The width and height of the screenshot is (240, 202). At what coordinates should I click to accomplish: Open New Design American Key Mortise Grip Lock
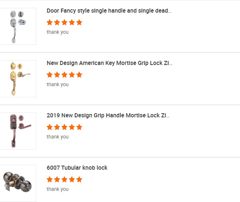point(109,63)
